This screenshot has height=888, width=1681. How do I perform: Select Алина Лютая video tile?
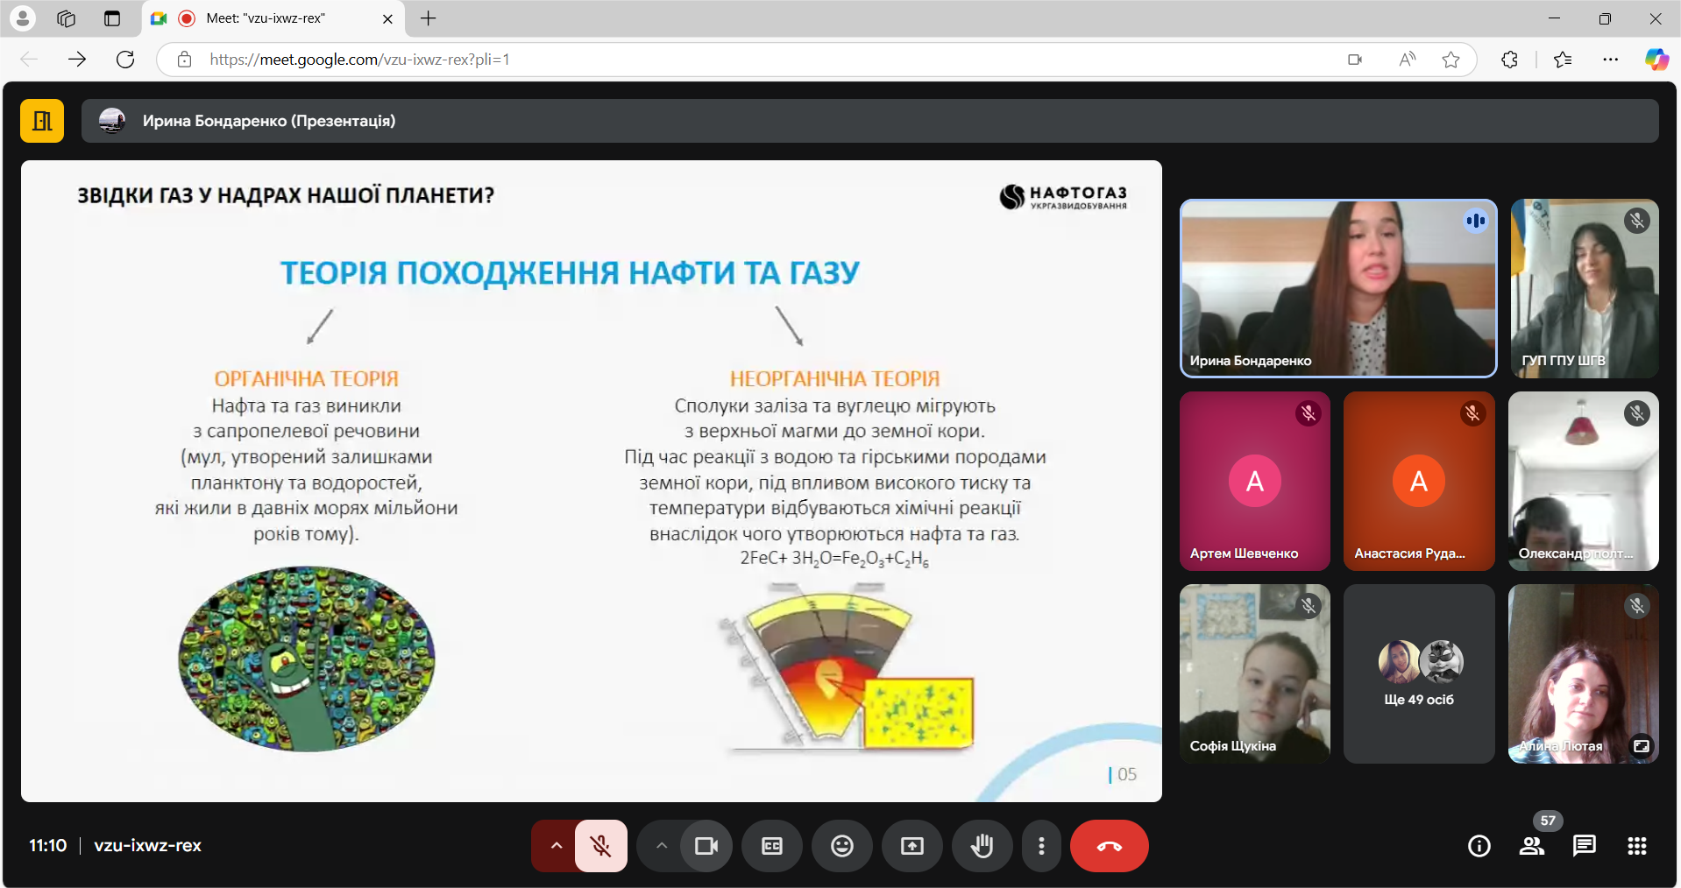pos(1584,673)
